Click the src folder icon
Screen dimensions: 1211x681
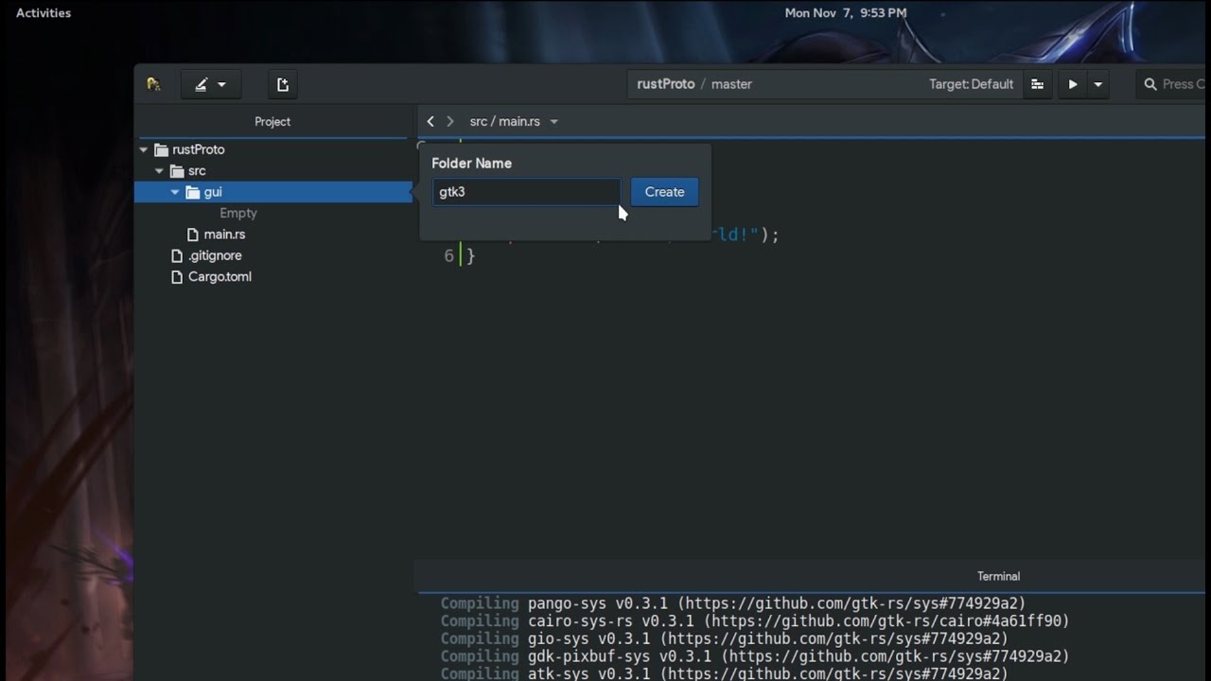pos(177,171)
